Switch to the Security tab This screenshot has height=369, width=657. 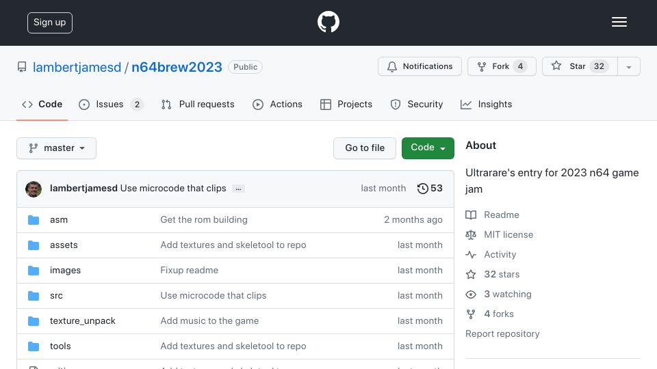pos(417,104)
